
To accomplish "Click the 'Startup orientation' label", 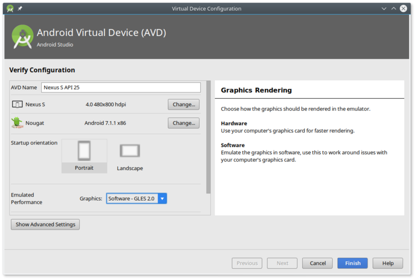I will [34, 143].
